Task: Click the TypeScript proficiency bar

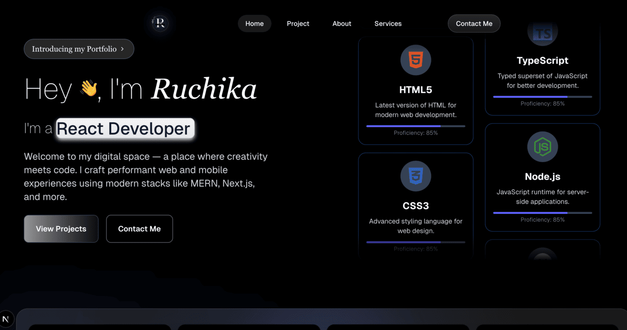Action: click(542, 96)
